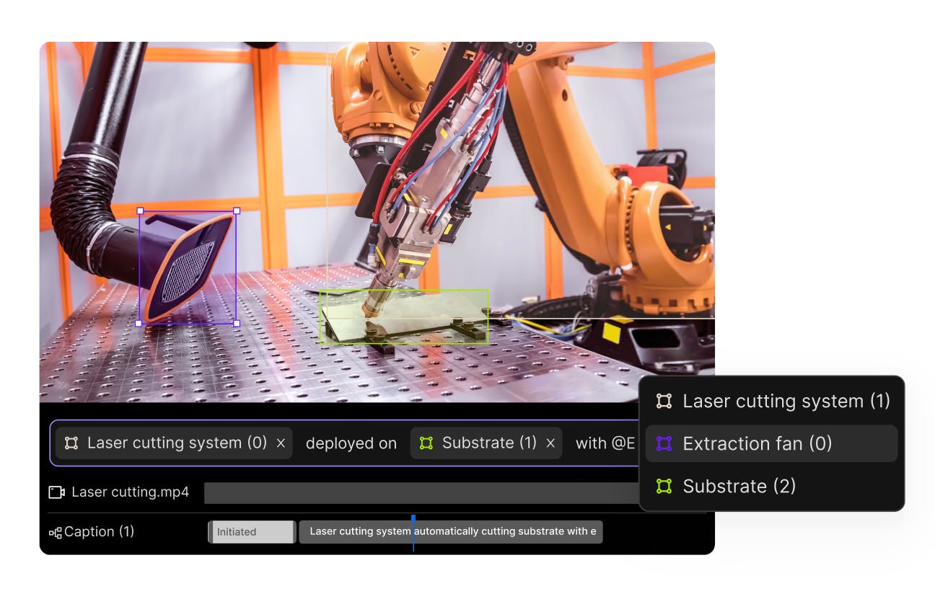Click the Laser cutting.mp4 video track bar
Image resolution: width=935 pixels, height=594 pixels.
click(421, 493)
